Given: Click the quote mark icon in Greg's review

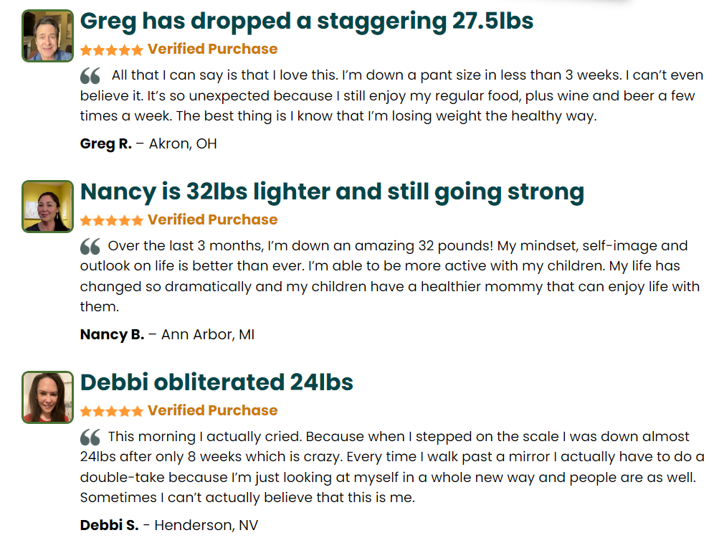Looking at the screenshot, I should point(90,76).
